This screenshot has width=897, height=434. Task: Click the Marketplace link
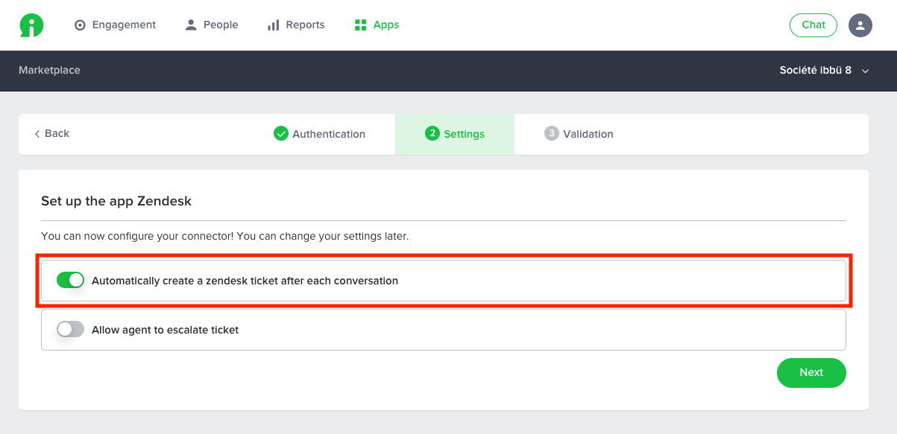(49, 71)
